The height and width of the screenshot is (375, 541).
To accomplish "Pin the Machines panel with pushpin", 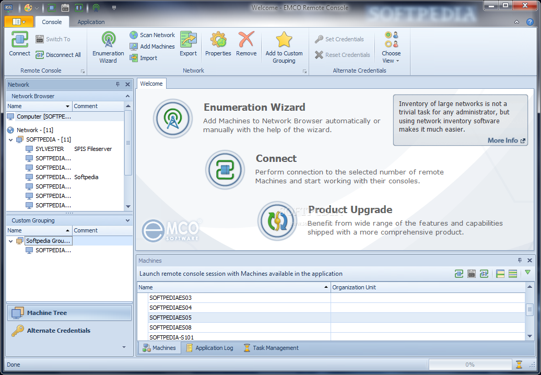I will 520,261.
